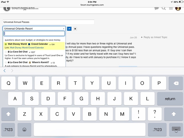Toggle the left Shift key
This screenshot has width=184, height=138.
8,114
